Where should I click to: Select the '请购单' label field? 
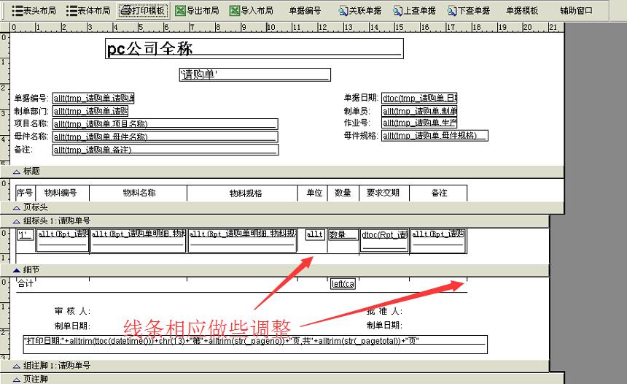(x=254, y=74)
